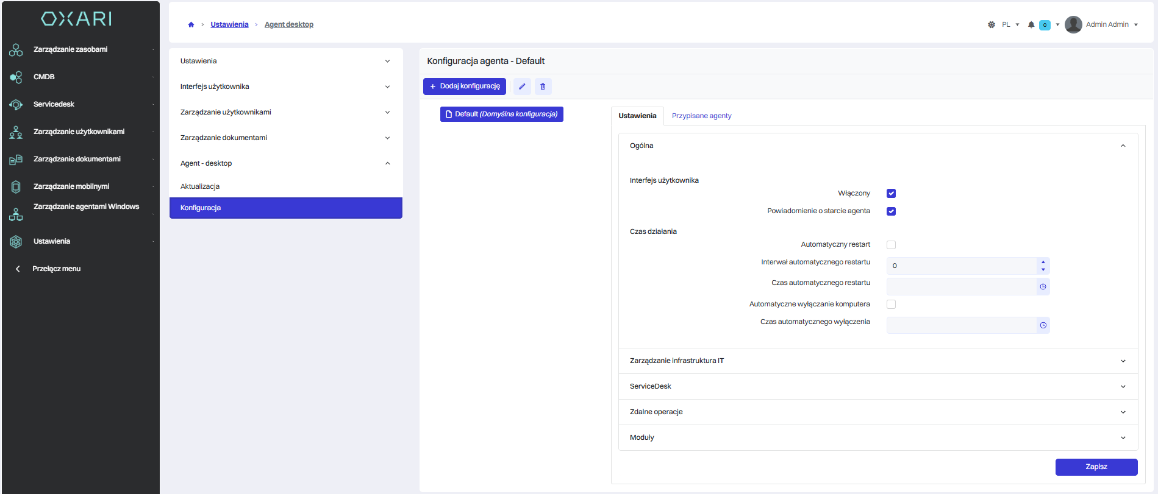The image size is (1158, 494).
Task: Click the Czas automatycznego wyłączenia input field
Action: (961, 325)
